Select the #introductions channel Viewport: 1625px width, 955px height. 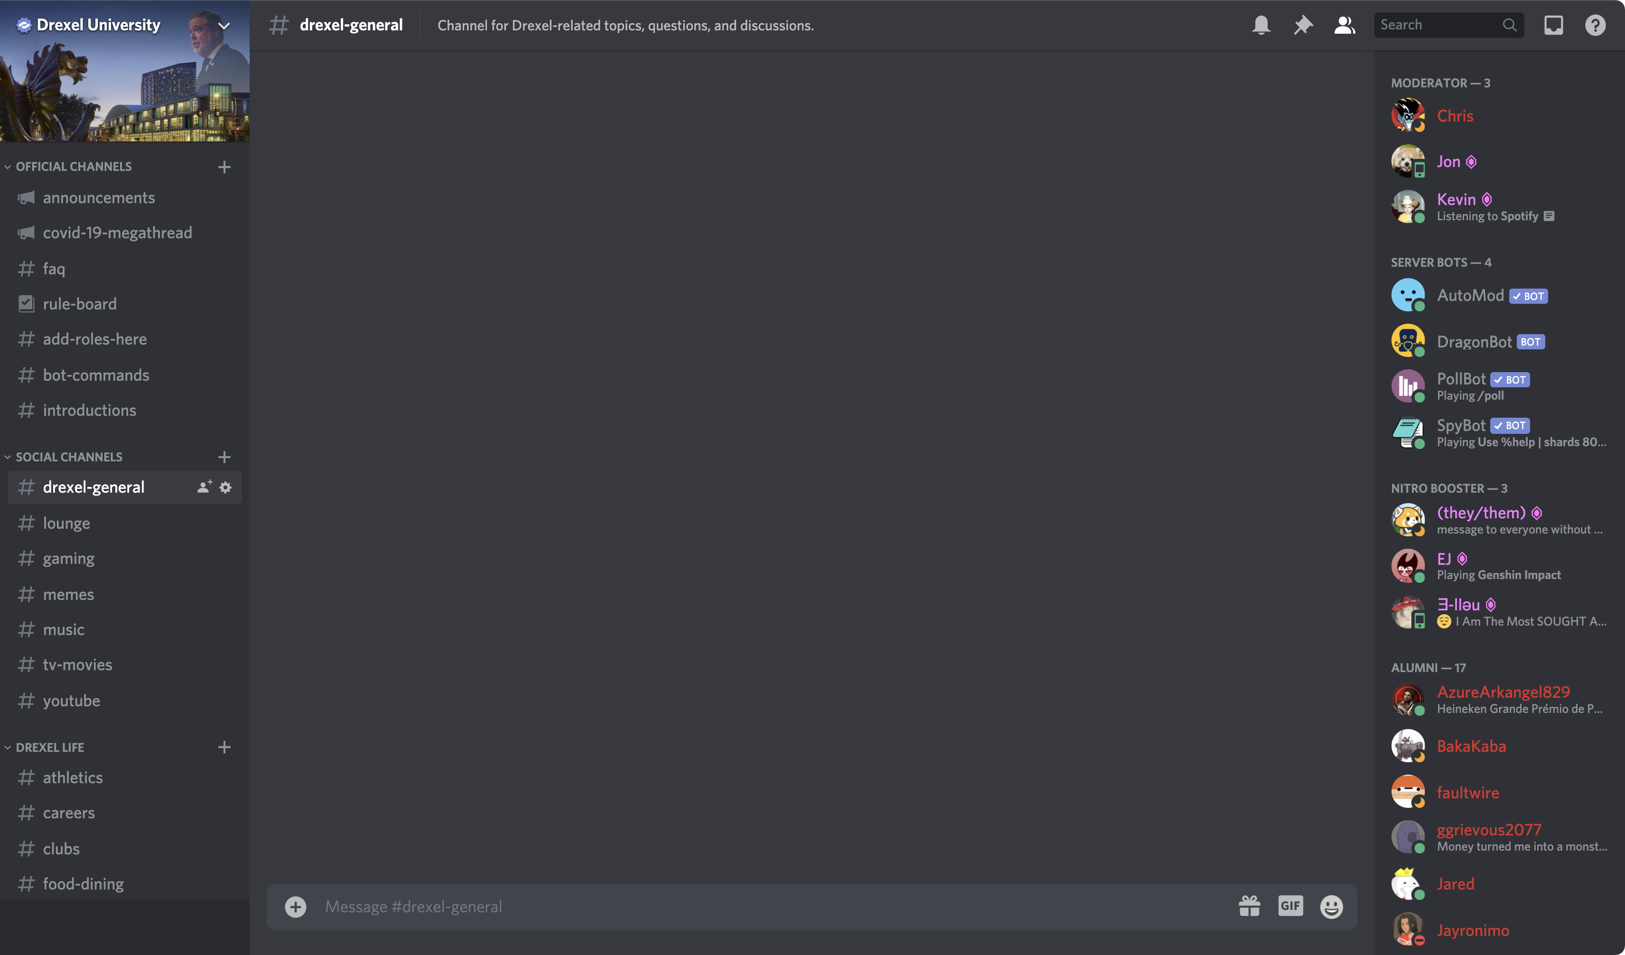89,409
